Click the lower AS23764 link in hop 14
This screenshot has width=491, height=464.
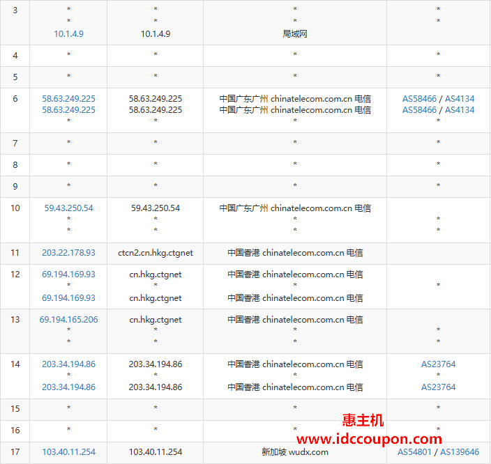438,387
